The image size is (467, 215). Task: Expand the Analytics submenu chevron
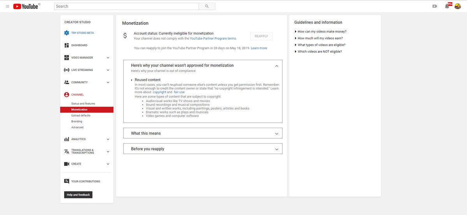click(x=108, y=139)
